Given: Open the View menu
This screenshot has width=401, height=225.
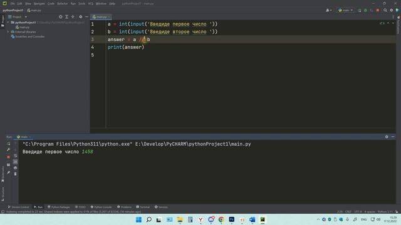Looking at the screenshot, I should (28, 4).
